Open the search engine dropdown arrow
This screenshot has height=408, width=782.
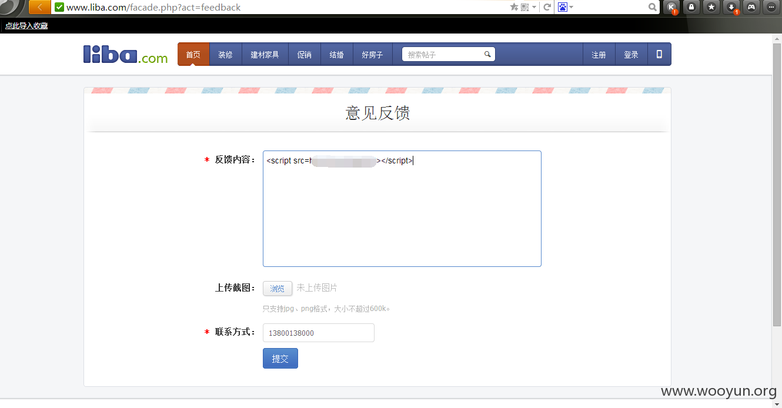(x=571, y=8)
